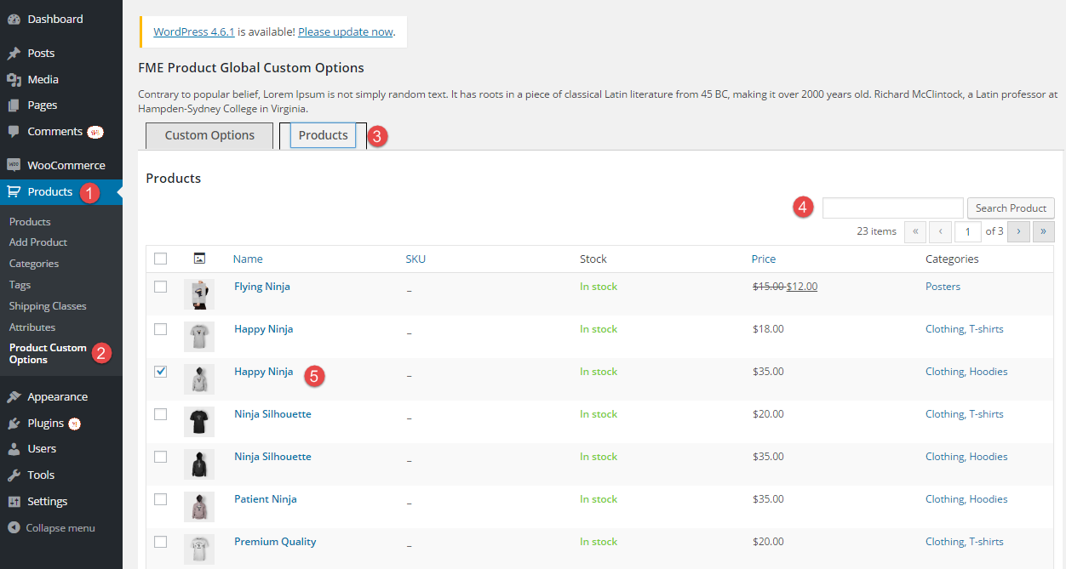The height and width of the screenshot is (569, 1066).
Task: Sort the table by SKU column
Action: 416,259
